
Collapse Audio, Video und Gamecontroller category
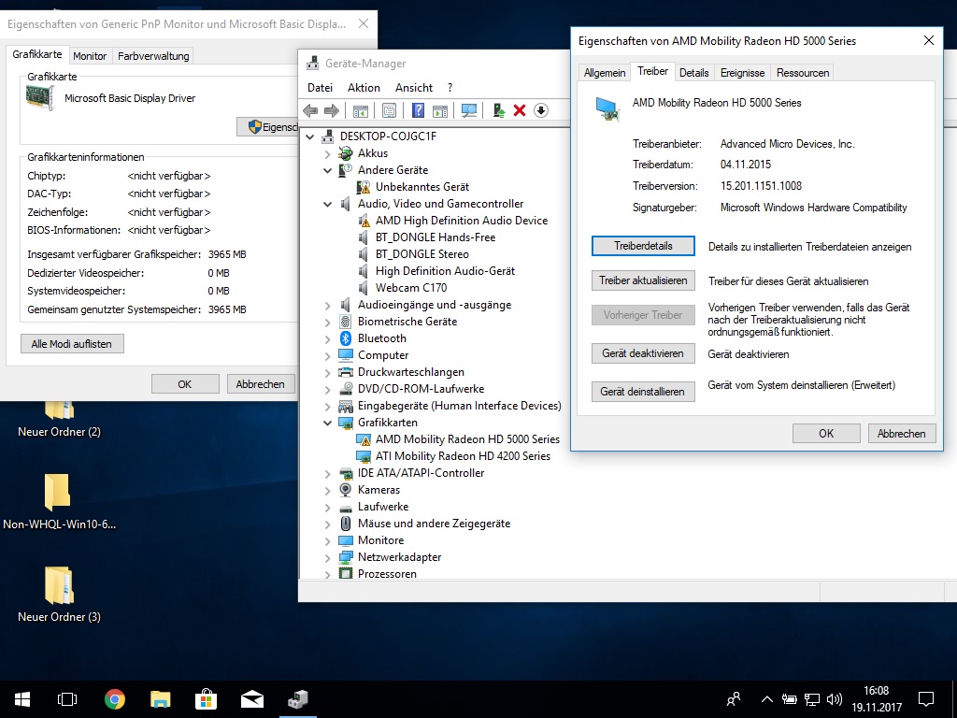328,204
